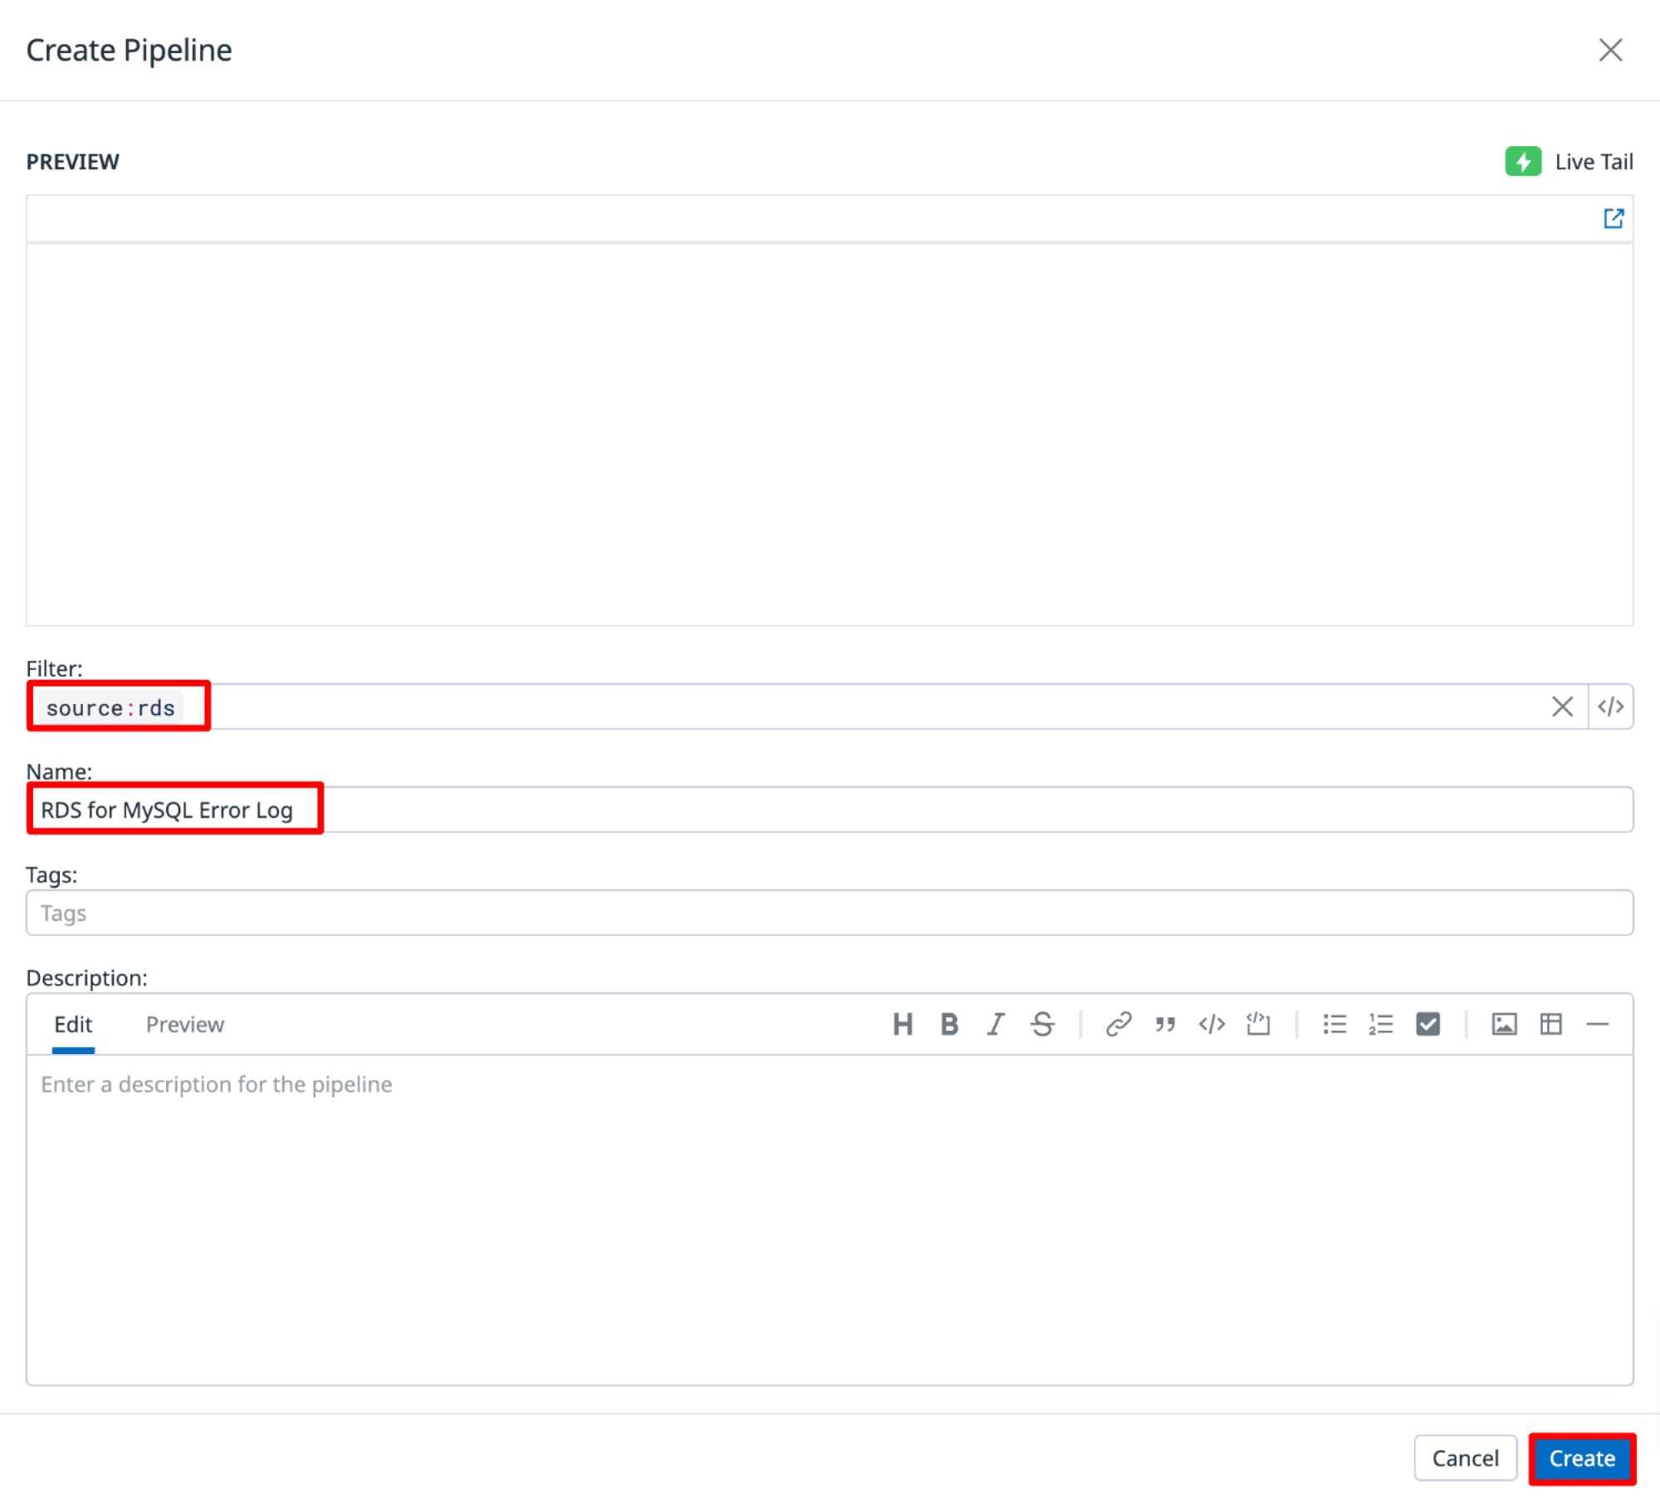Toggle the Live Tail lightning icon
Image resolution: width=1660 pixels, height=1499 pixels.
1522,161
